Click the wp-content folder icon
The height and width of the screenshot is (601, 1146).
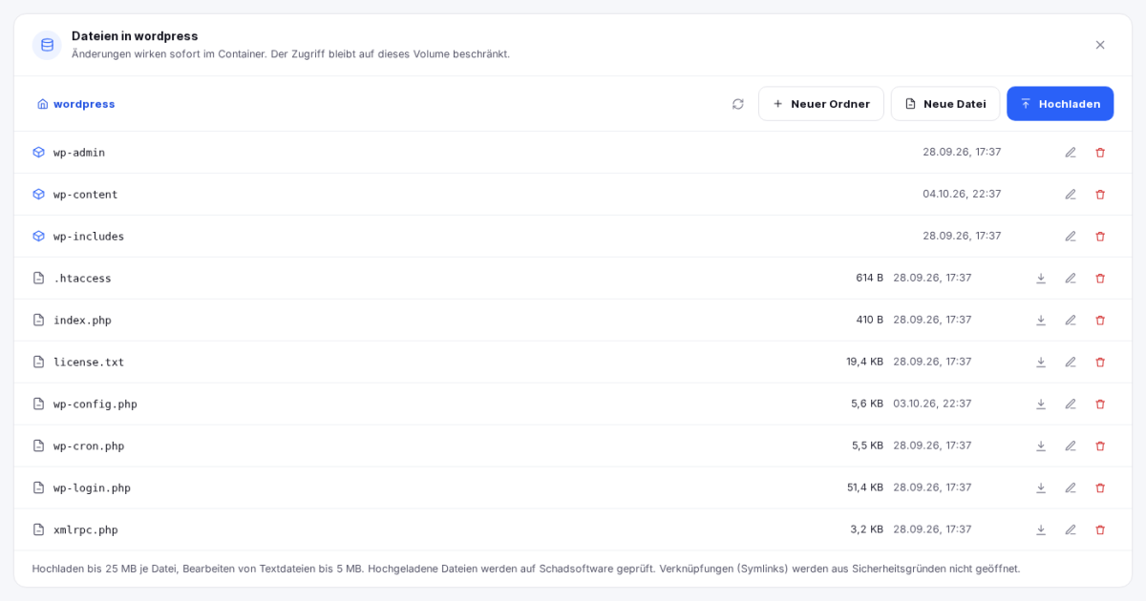39,195
